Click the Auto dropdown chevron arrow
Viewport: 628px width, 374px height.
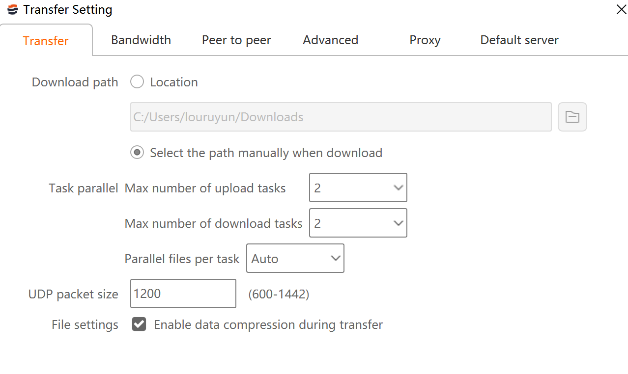coord(336,259)
